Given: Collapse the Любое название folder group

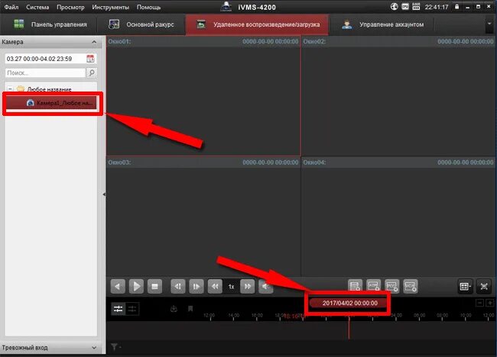Looking at the screenshot, I should tap(10, 88).
